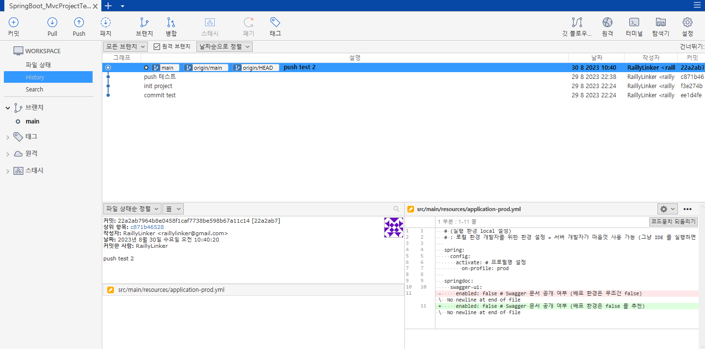The image size is (705, 349).
Task: Open the file list view mode dropdown
Action: click(173, 209)
